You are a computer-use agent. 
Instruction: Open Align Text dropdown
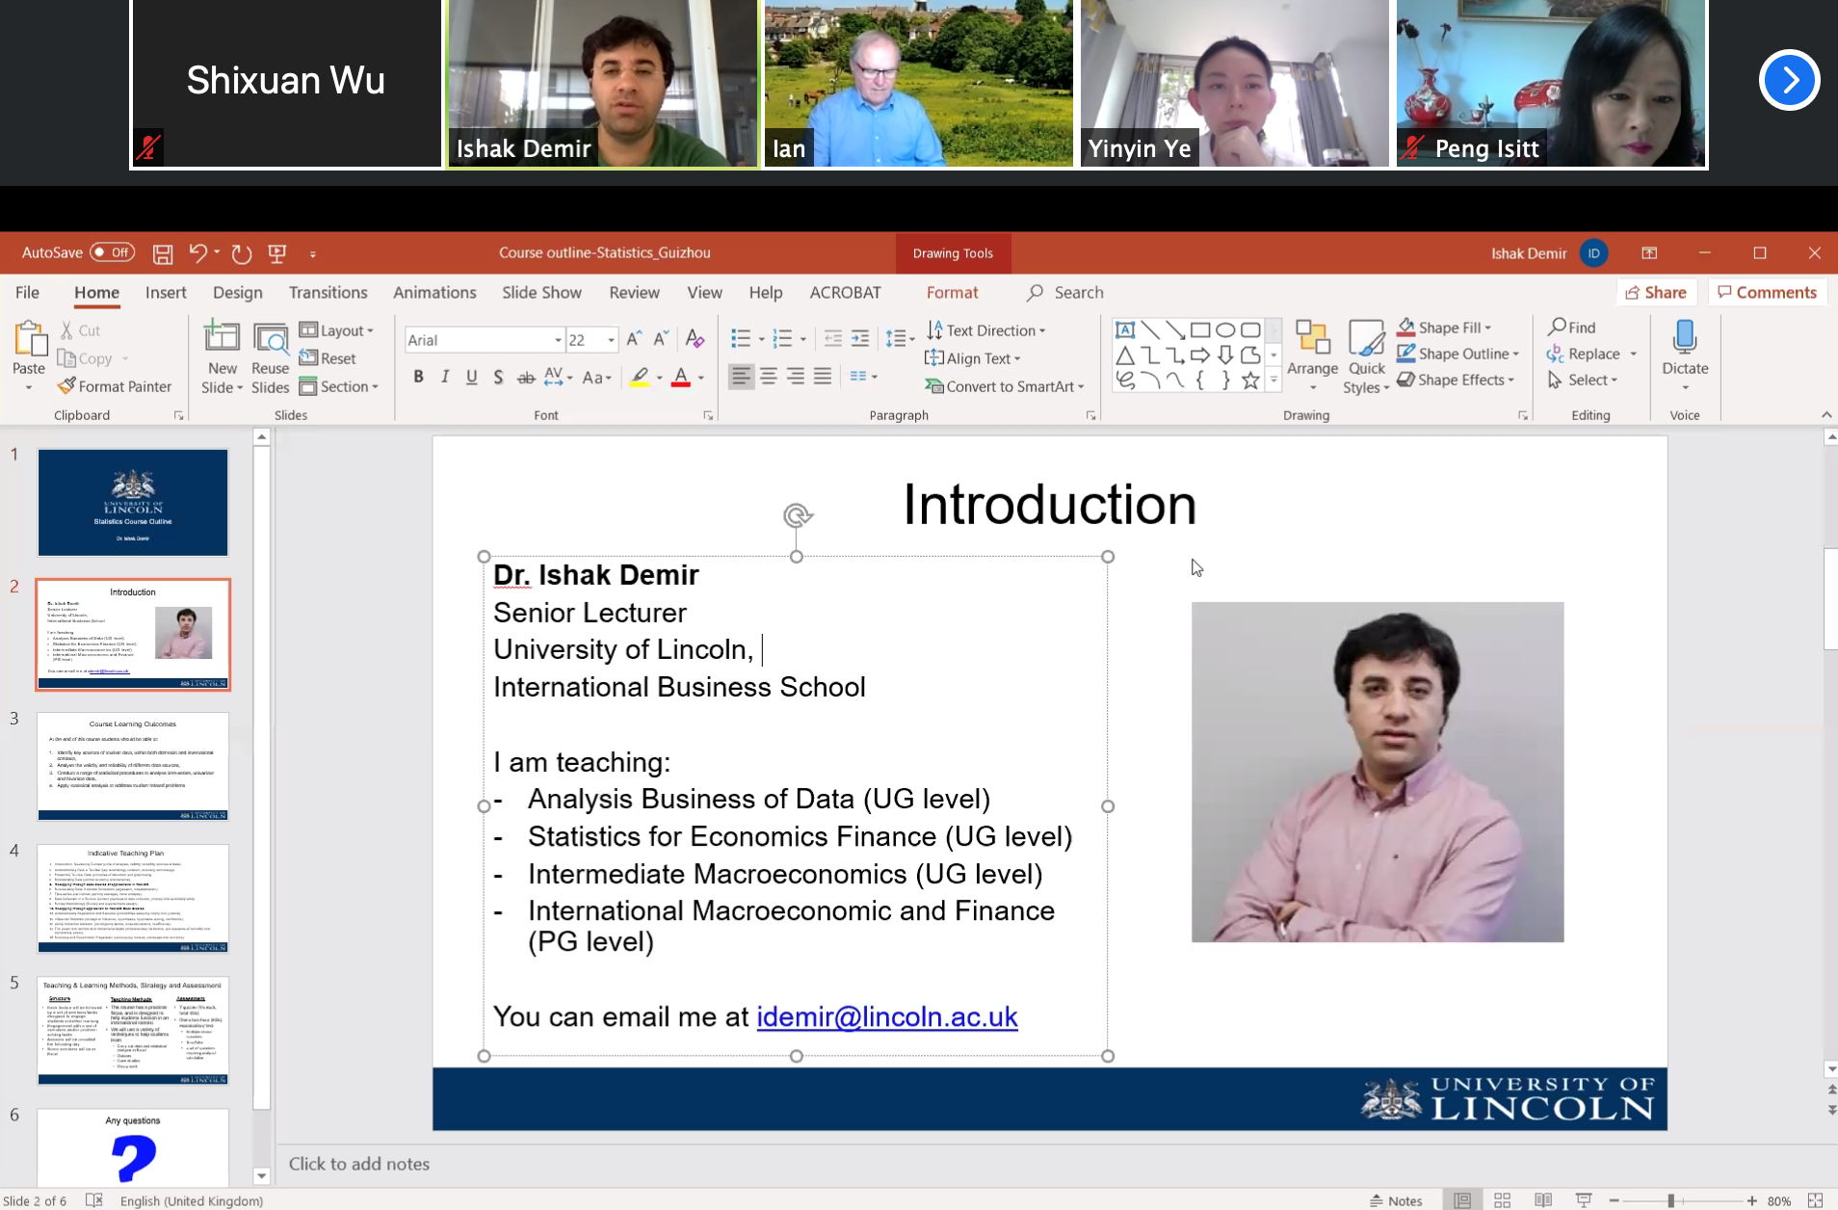coord(973,358)
